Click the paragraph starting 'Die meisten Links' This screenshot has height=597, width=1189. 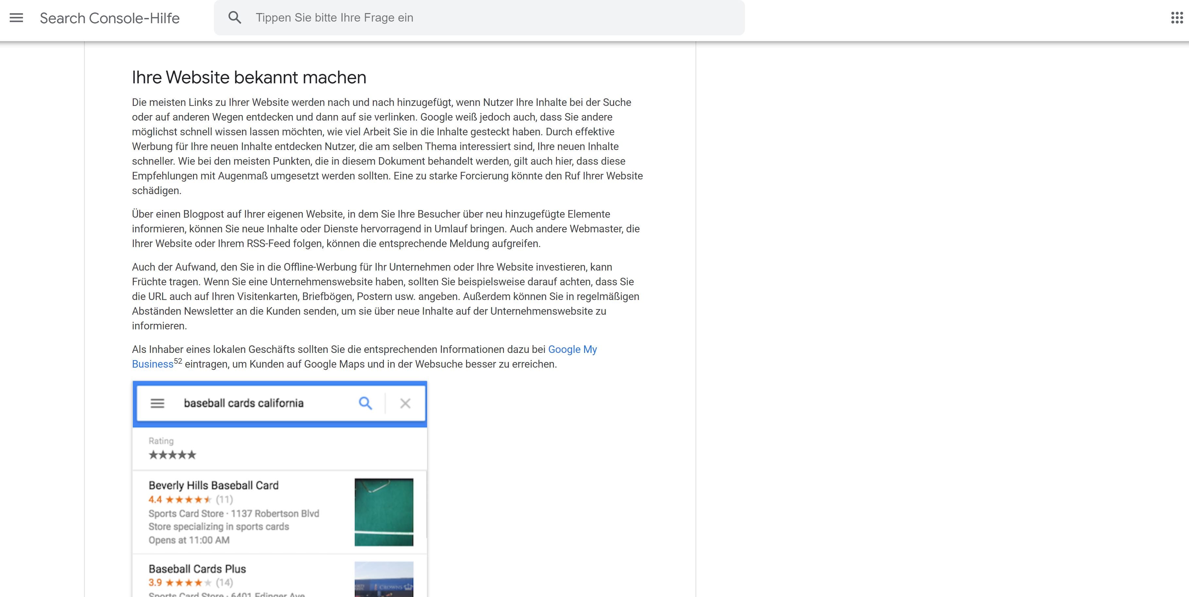click(x=387, y=146)
